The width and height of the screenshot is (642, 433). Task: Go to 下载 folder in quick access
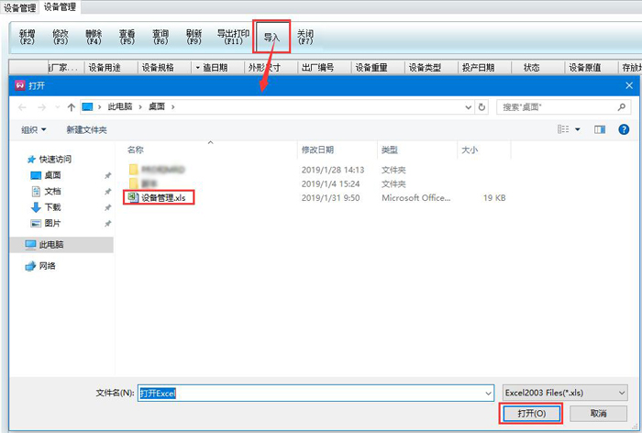click(52, 207)
